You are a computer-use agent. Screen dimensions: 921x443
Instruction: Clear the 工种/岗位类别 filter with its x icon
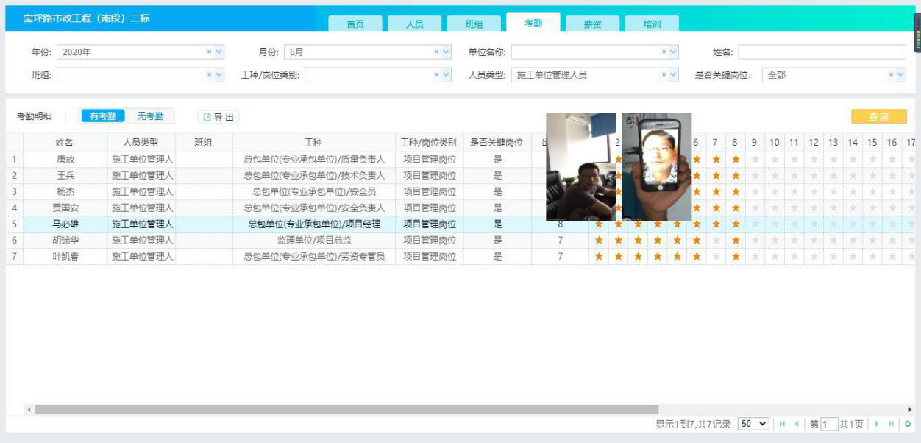436,75
